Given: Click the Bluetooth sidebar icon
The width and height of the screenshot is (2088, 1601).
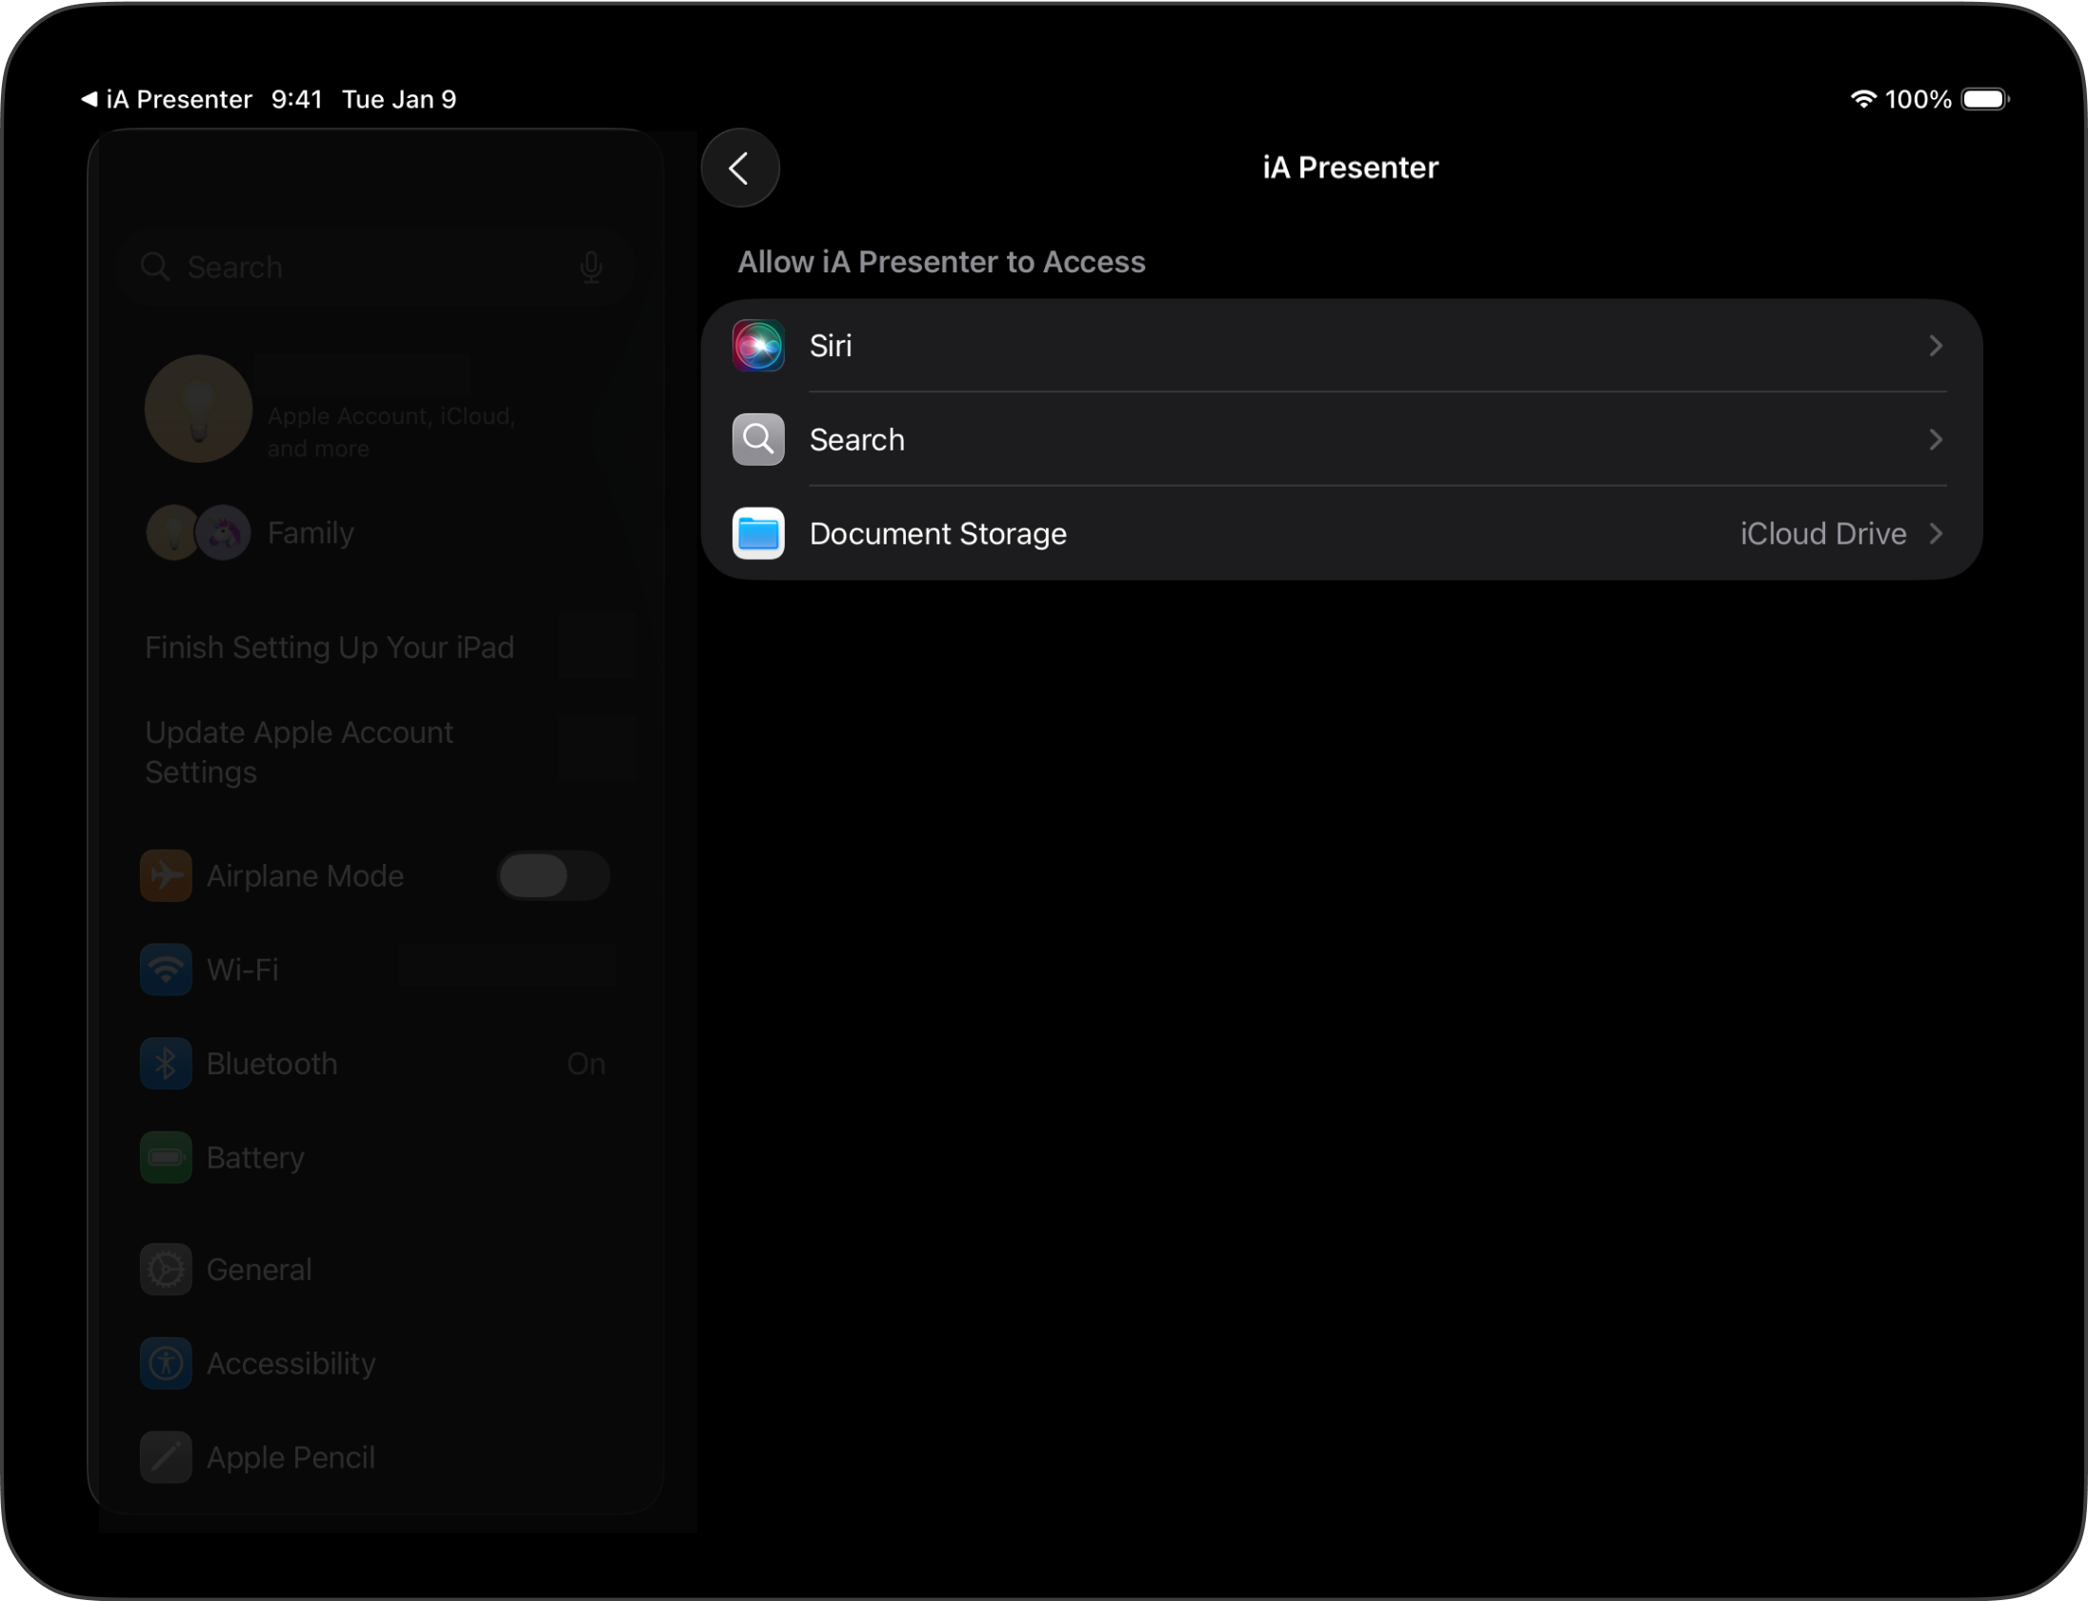Looking at the screenshot, I should point(166,1064).
